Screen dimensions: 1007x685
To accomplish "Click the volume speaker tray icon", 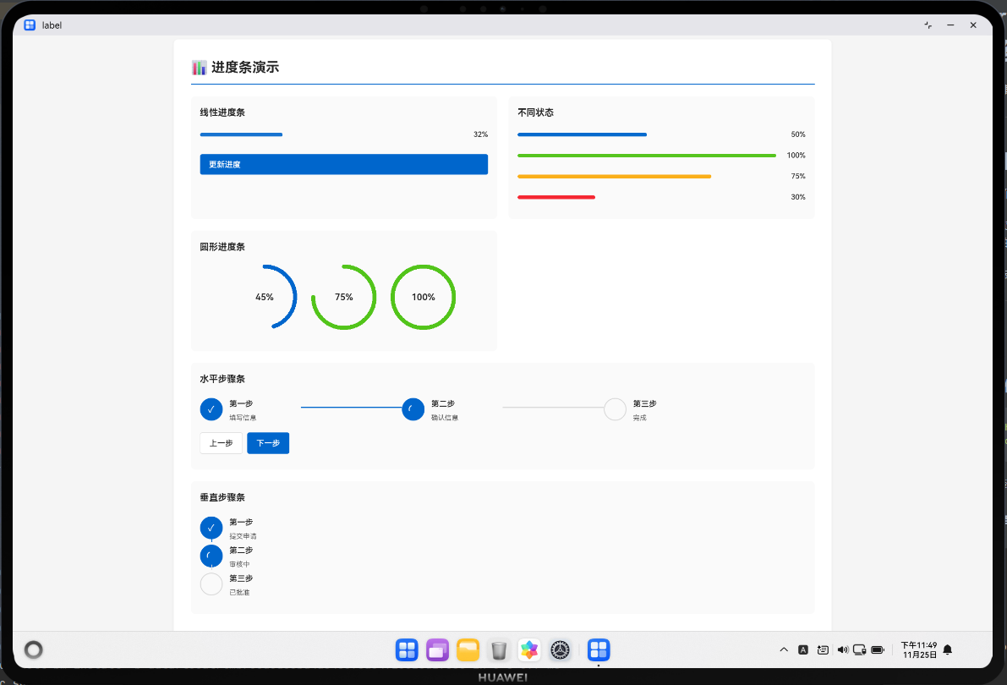I will pyautogui.click(x=843, y=649).
